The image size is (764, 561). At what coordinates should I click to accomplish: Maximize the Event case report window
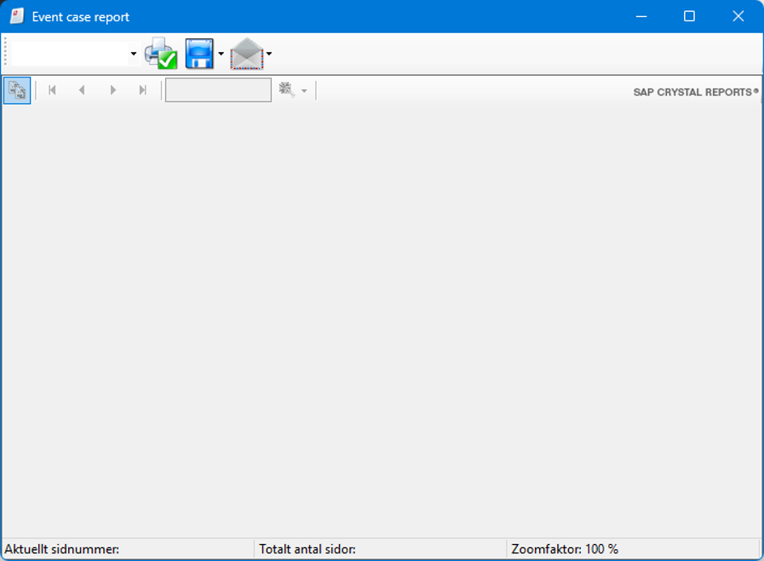[689, 16]
